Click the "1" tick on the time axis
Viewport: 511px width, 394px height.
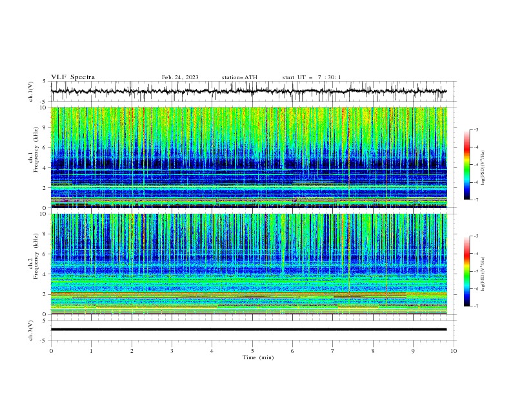pyautogui.click(x=91, y=351)
